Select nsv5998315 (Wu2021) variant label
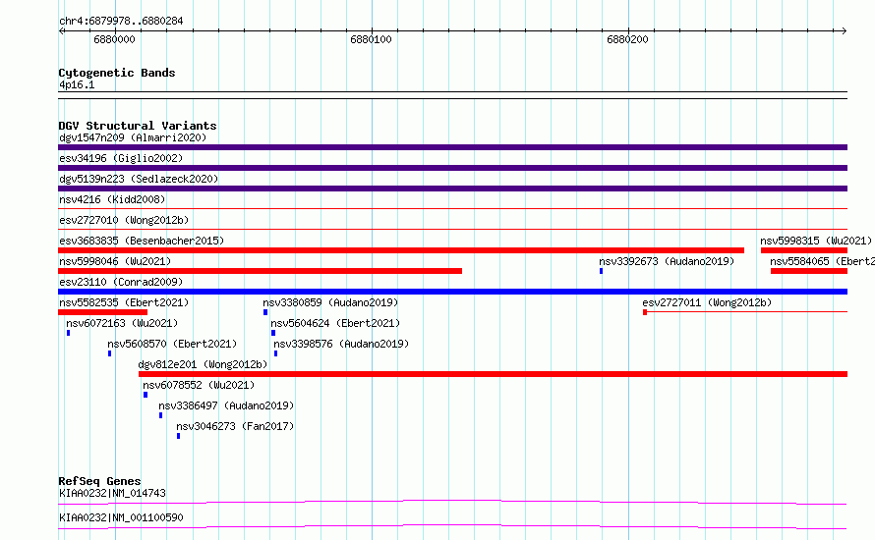 (x=816, y=241)
